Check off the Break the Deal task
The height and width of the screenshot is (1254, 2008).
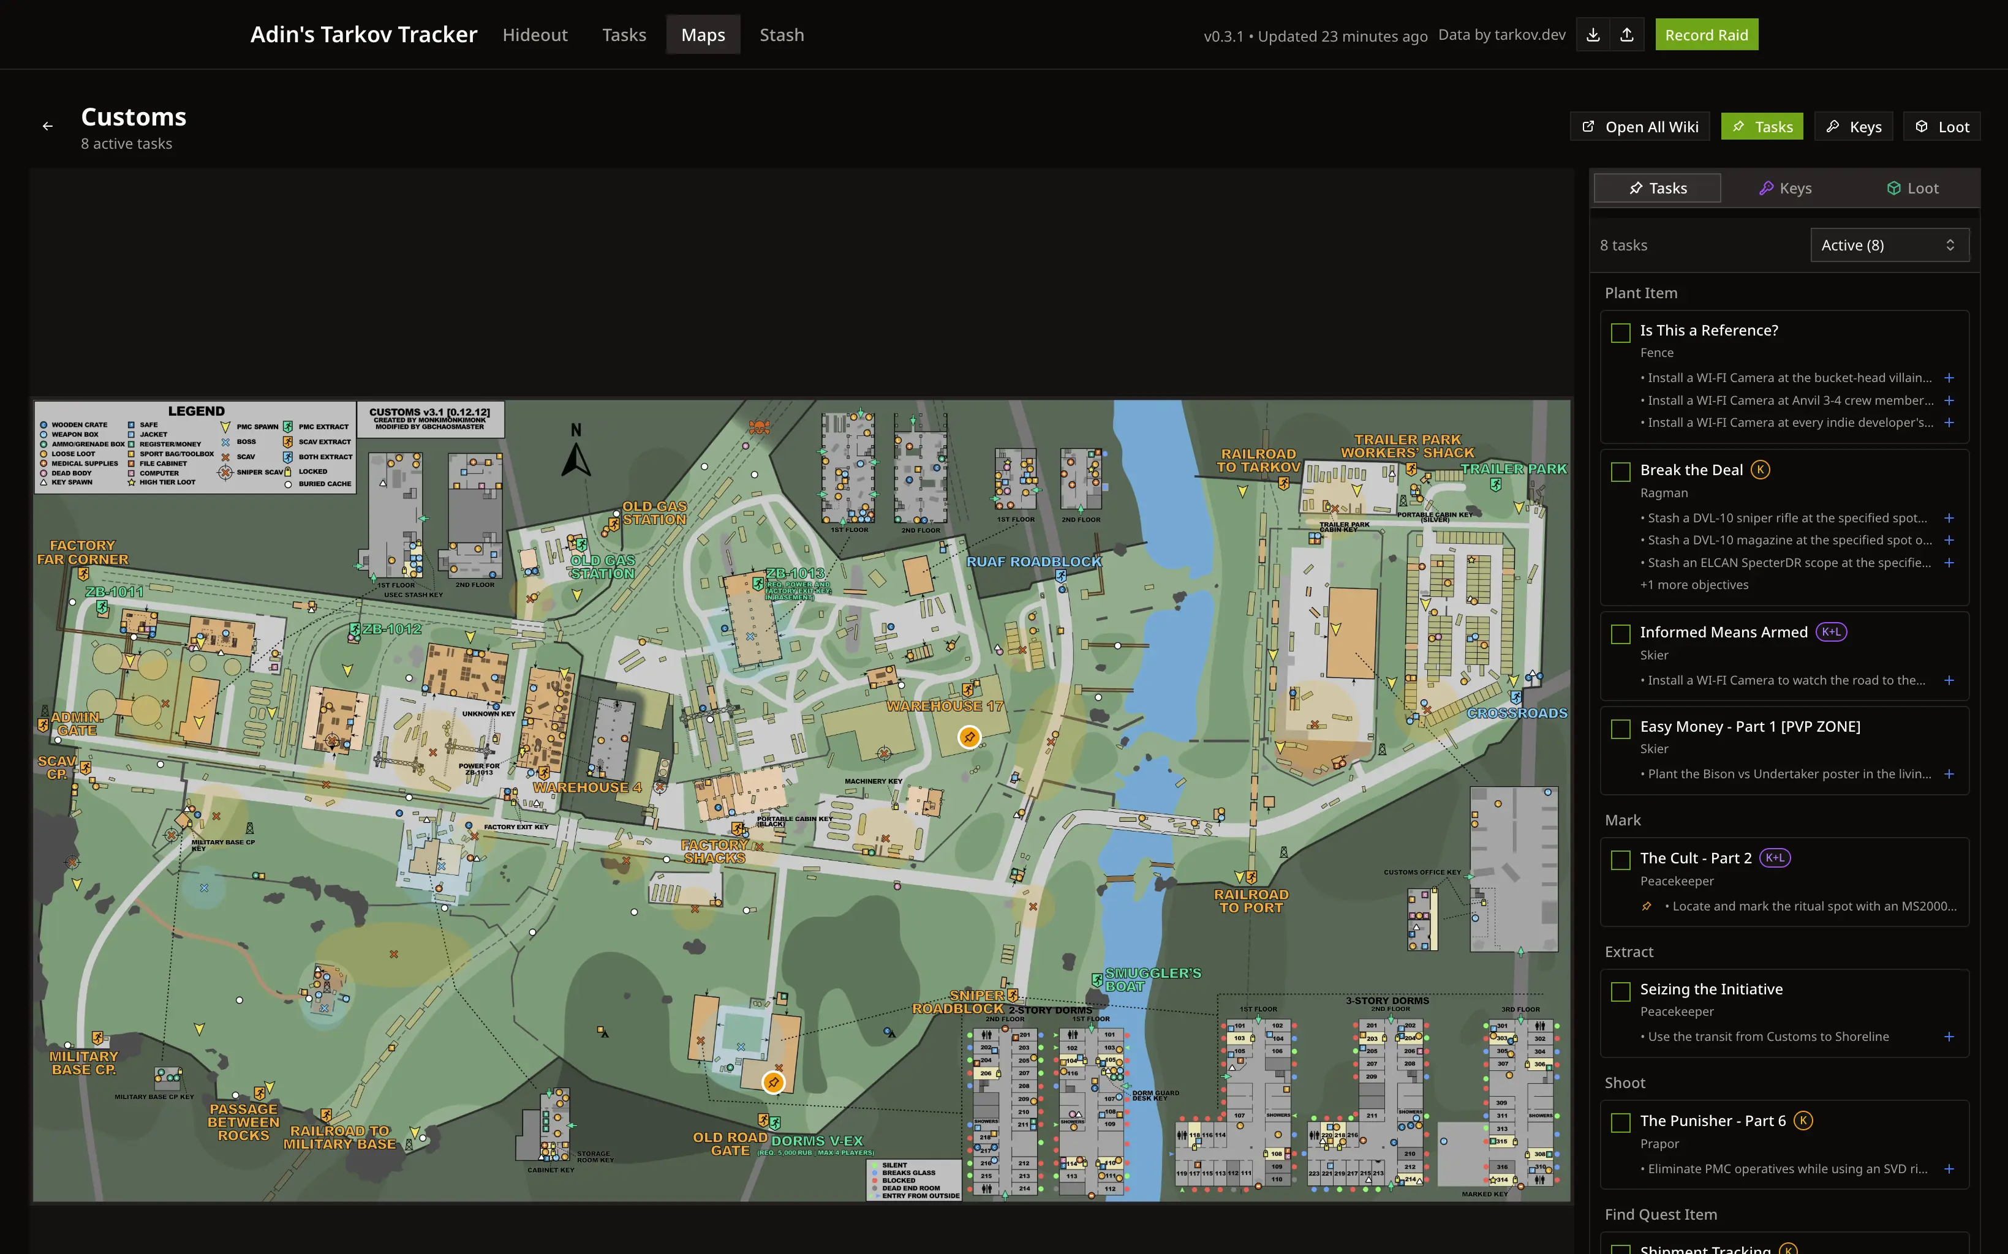pos(1620,471)
